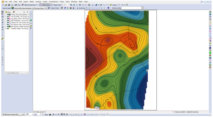The image size is (213, 117).
Task: Zoom in with the magnifier plus icon
Action: click(x=71, y=5)
